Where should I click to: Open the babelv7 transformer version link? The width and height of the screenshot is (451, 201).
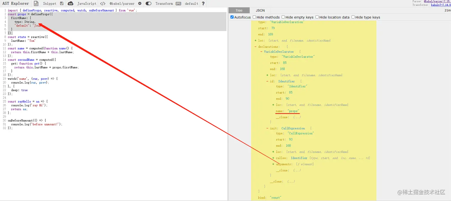tap(441, 5)
